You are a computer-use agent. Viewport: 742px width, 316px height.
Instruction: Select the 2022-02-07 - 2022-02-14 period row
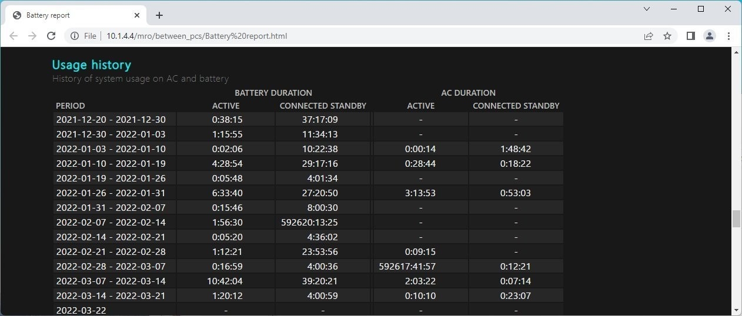pos(111,222)
